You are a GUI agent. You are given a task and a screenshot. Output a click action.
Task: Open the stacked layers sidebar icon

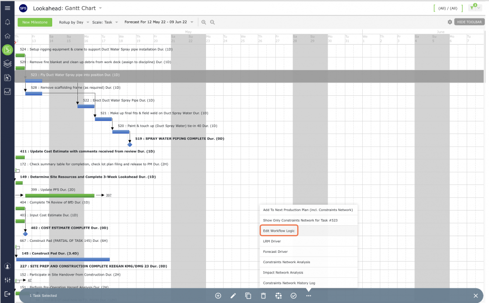click(x=8, y=64)
